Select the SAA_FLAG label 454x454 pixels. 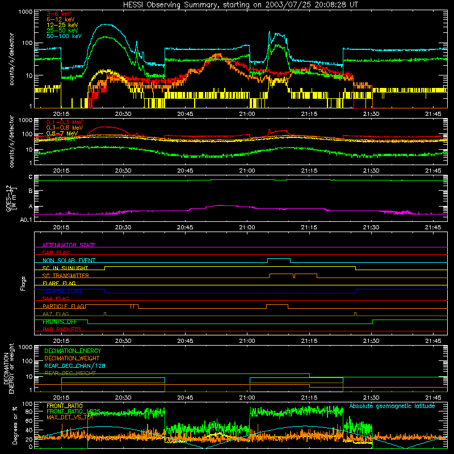[56, 299]
